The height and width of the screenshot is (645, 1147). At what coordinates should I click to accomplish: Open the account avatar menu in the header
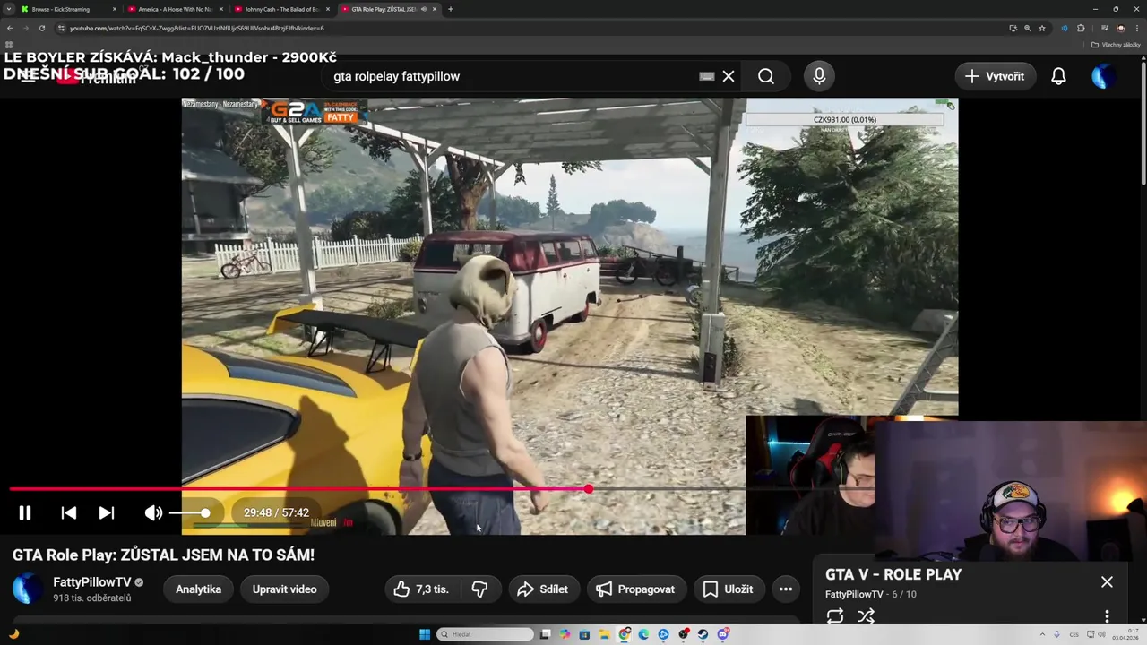click(x=1103, y=76)
